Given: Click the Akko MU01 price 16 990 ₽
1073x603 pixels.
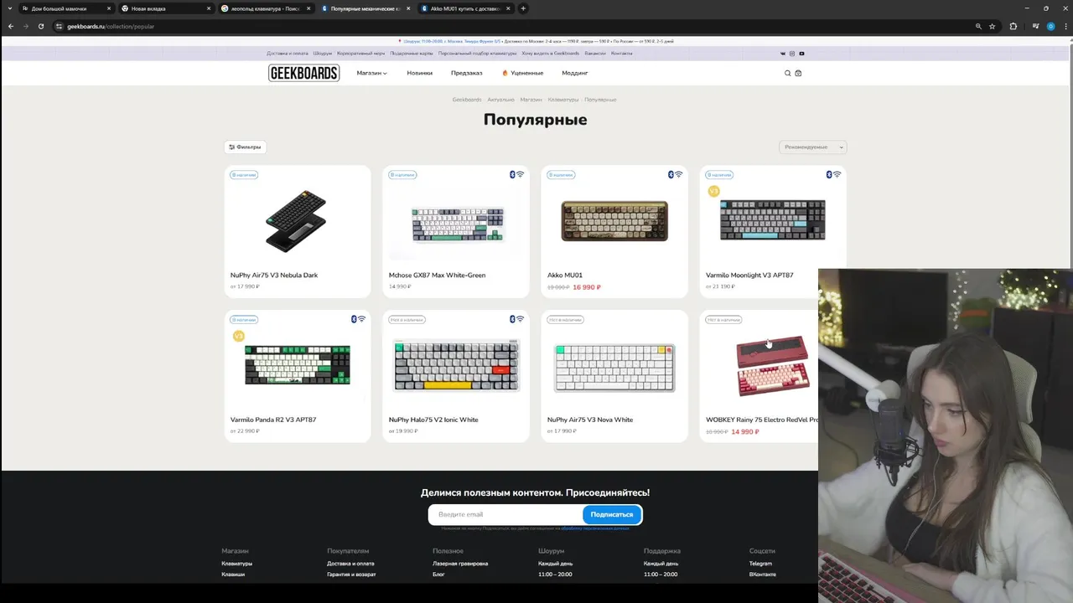Looking at the screenshot, I should pyautogui.click(x=587, y=287).
